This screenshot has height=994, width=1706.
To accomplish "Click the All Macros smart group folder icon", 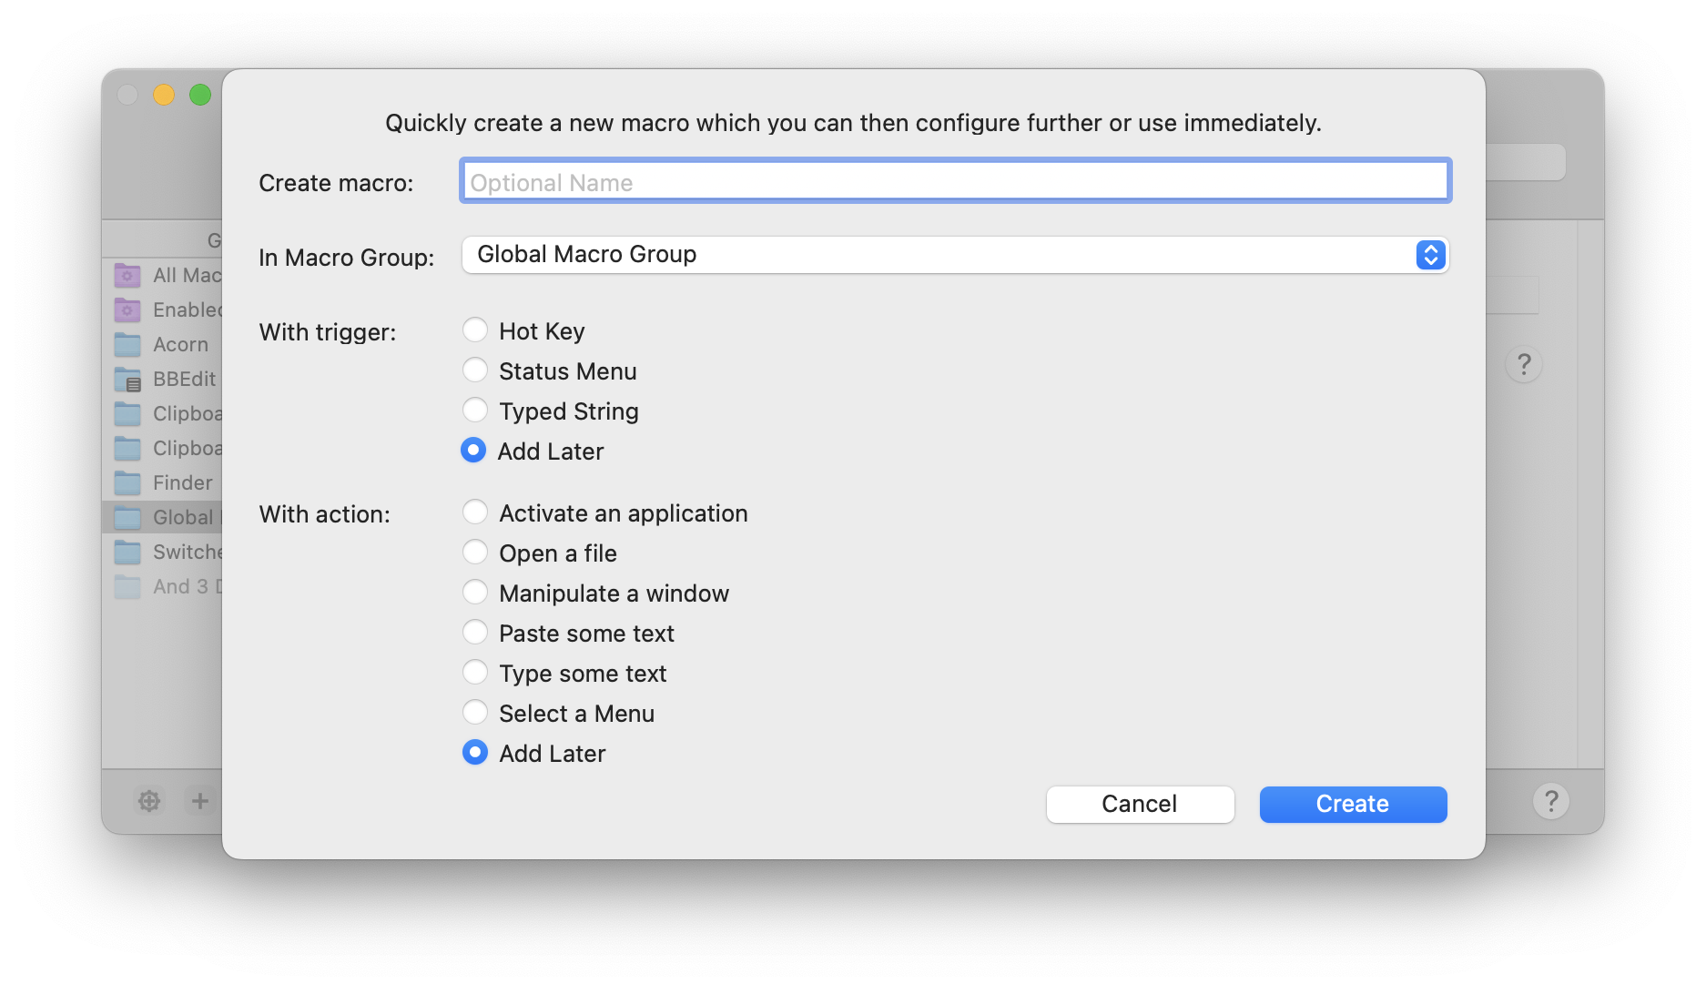I will [x=127, y=275].
